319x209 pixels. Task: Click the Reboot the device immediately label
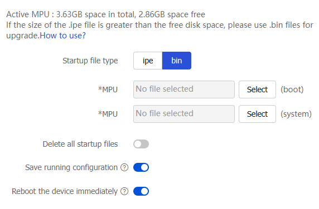(65, 191)
